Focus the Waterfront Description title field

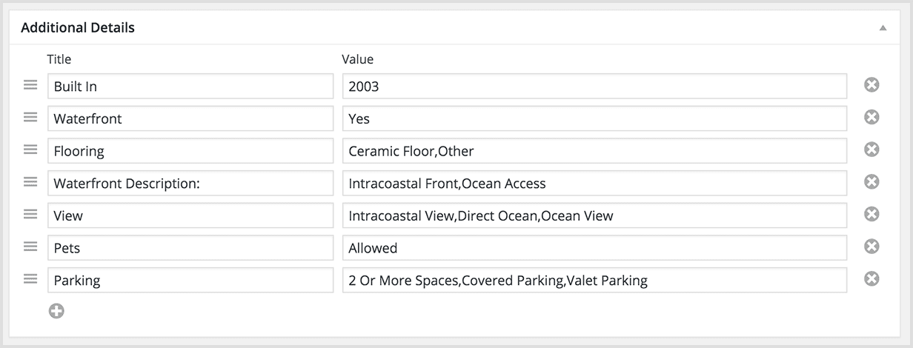click(190, 183)
